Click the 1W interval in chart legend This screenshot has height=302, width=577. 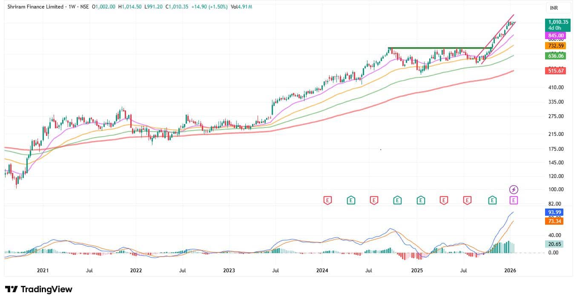(x=72, y=7)
